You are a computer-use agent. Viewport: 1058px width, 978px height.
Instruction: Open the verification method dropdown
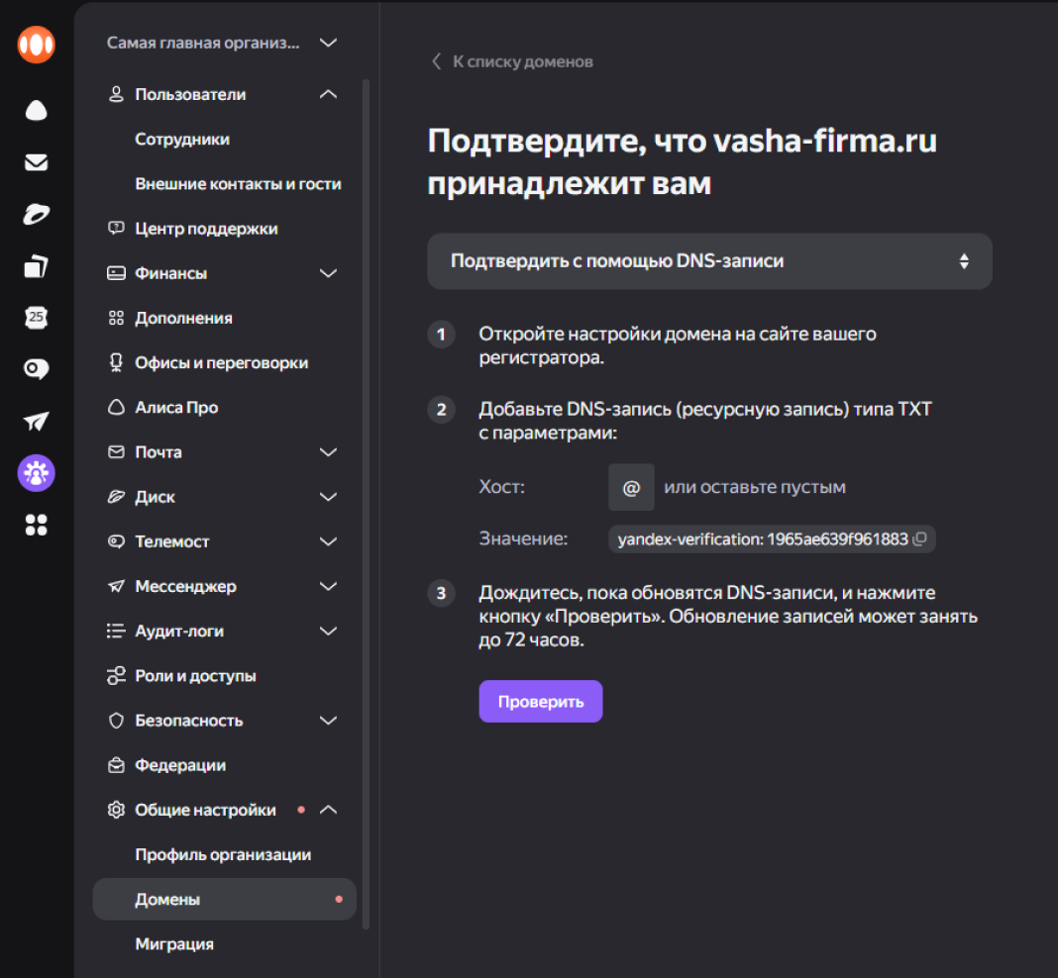click(x=709, y=261)
